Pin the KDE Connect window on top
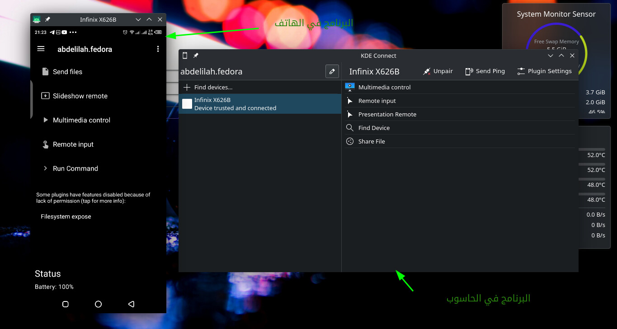The width and height of the screenshot is (617, 329). click(196, 56)
